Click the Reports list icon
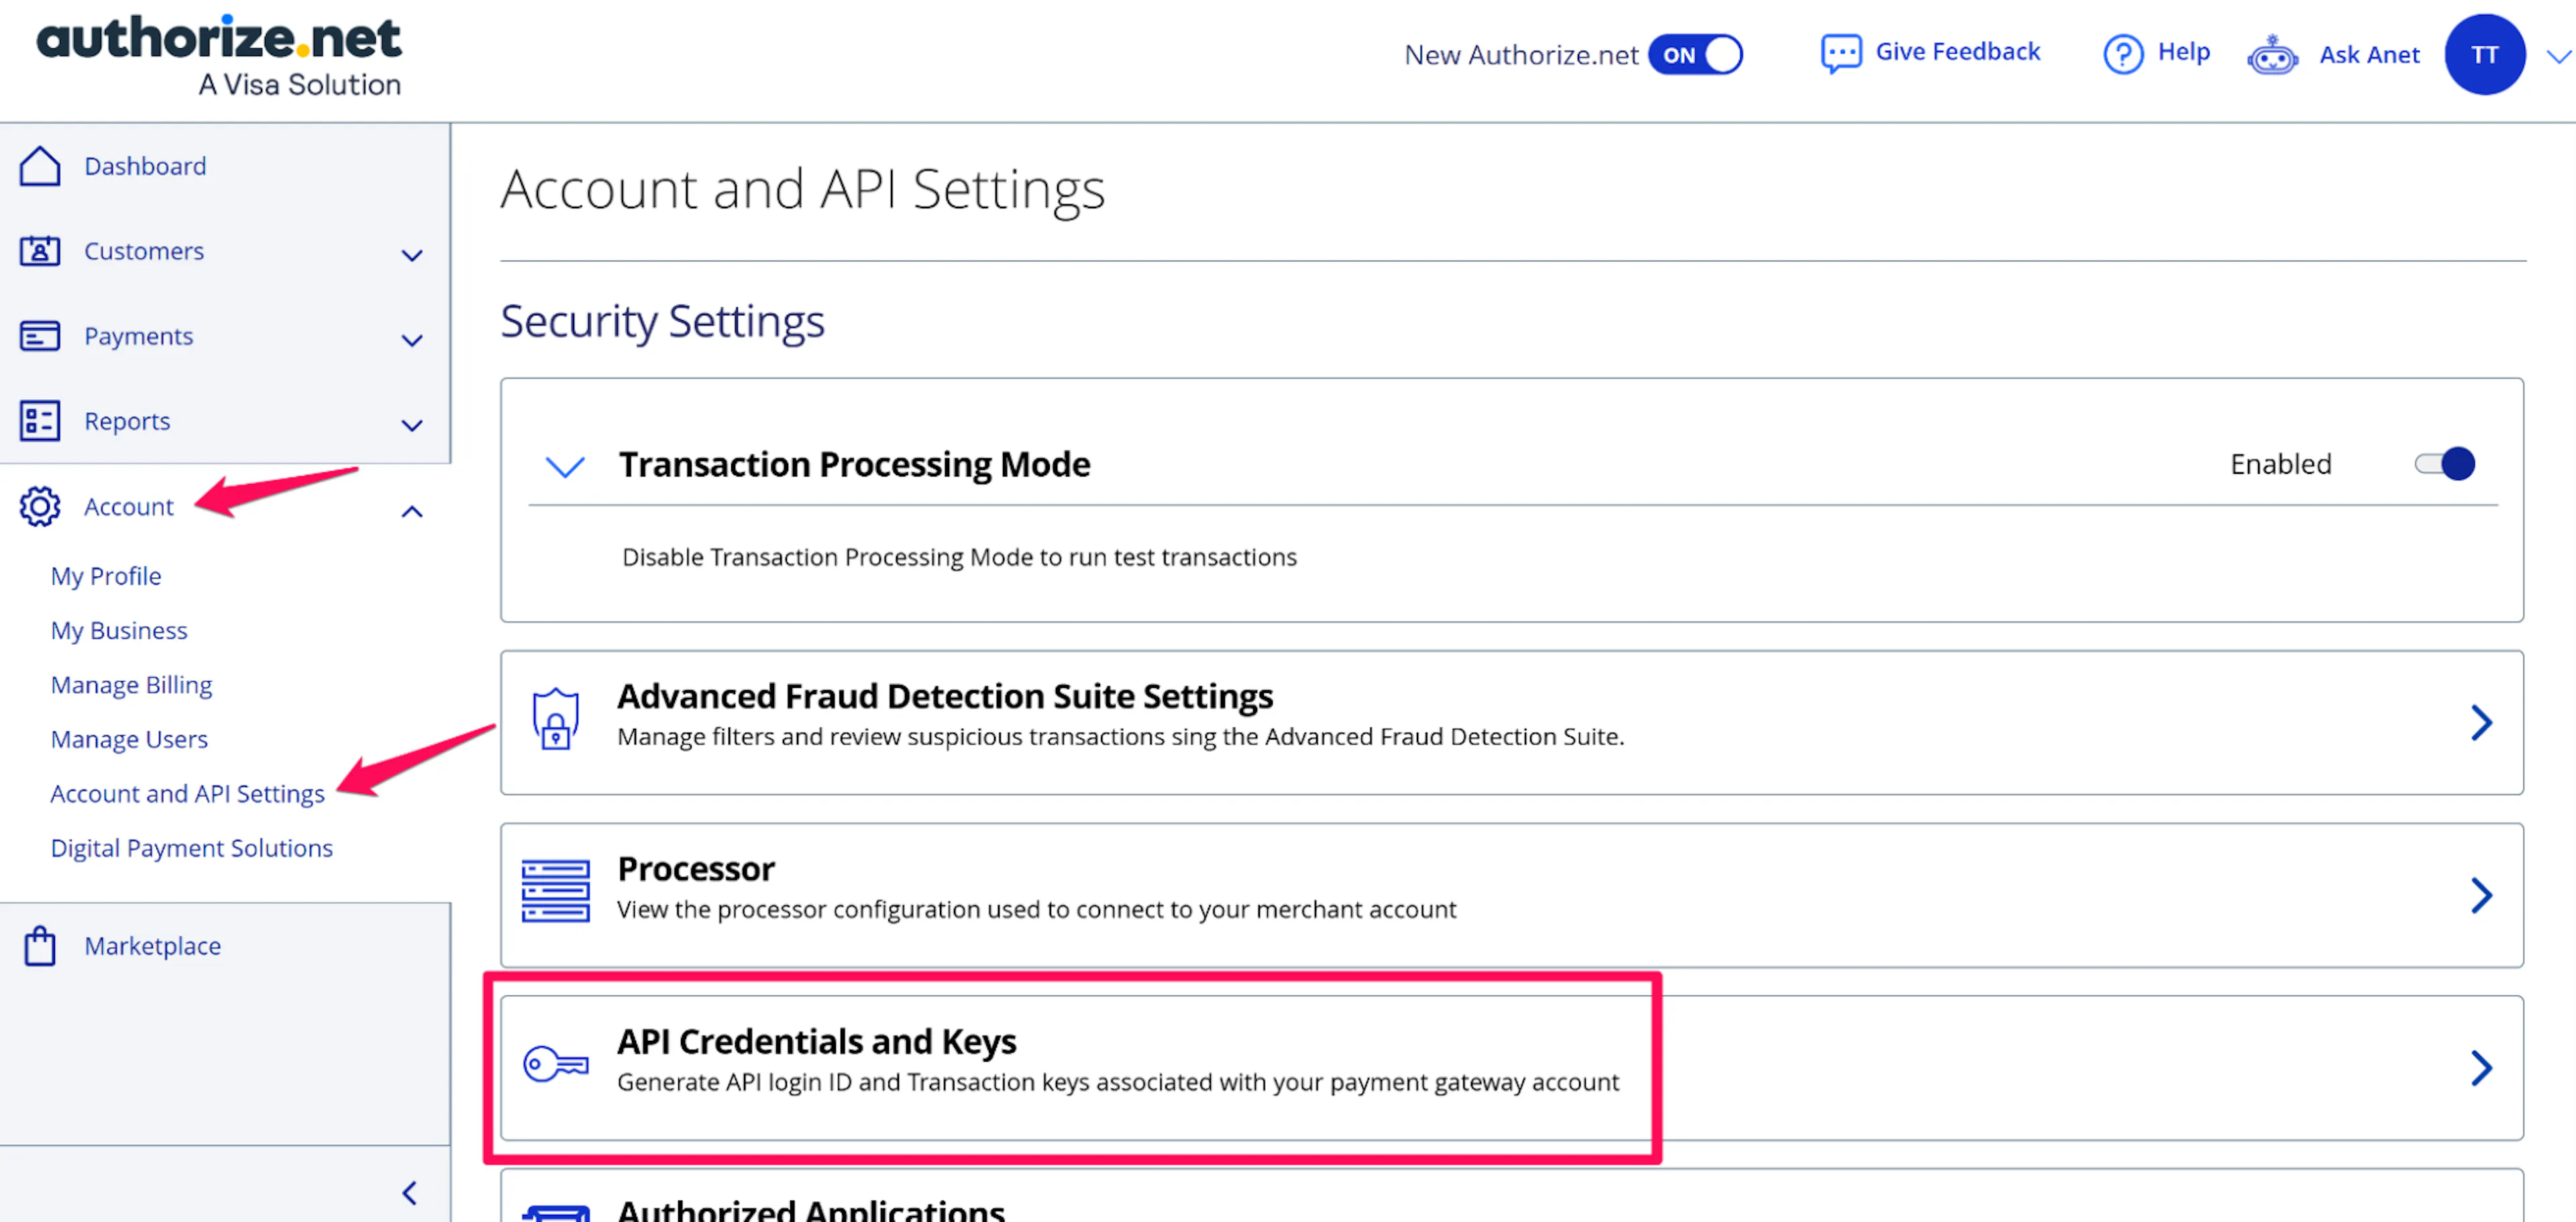2576x1222 pixels. click(40, 421)
